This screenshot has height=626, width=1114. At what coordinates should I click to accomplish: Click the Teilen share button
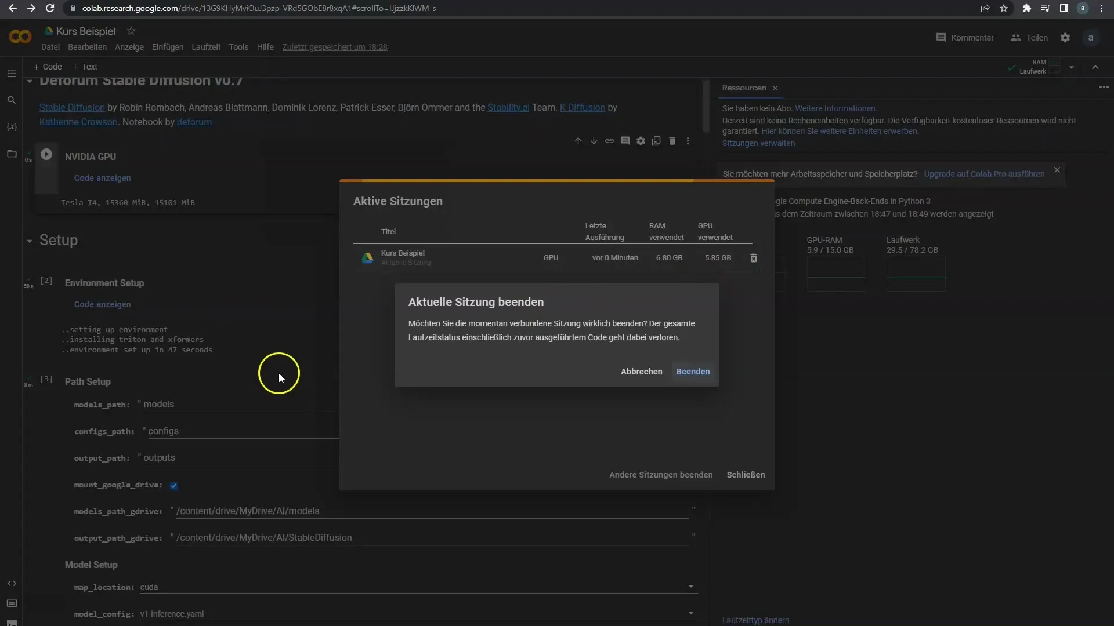click(1029, 38)
